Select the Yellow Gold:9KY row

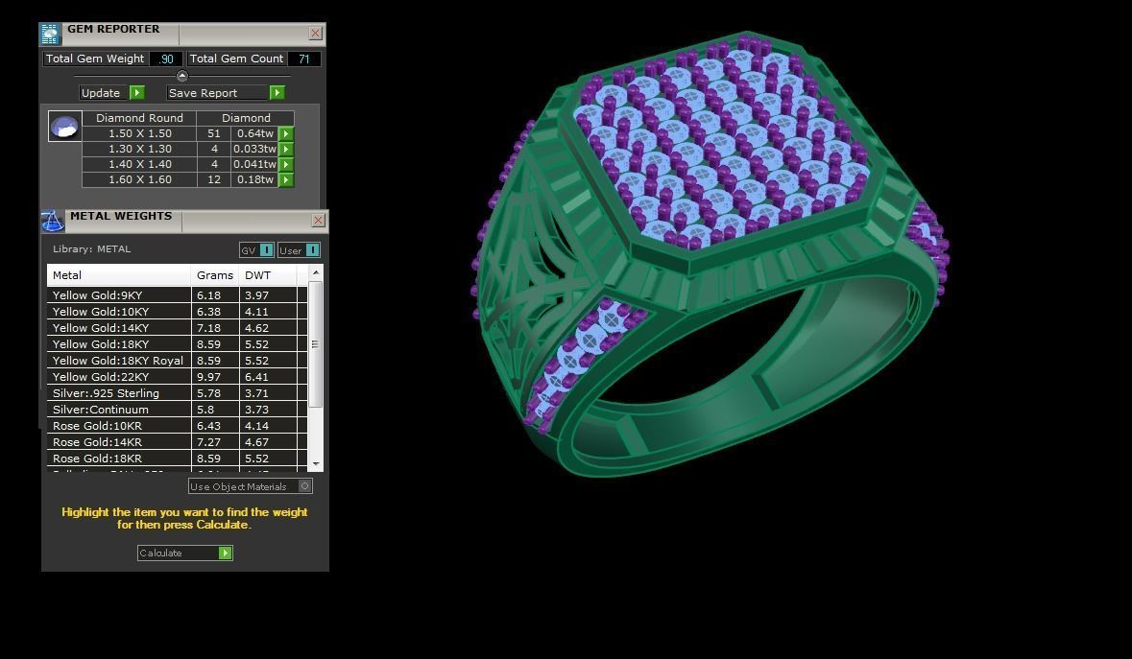pyautogui.click(x=177, y=294)
